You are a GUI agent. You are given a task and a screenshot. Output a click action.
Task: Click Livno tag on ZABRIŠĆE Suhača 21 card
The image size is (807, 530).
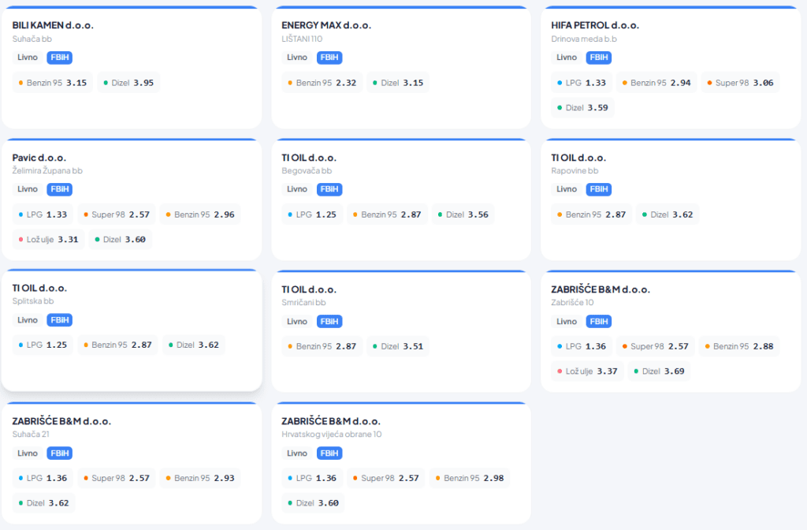click(x=28, y=453)
